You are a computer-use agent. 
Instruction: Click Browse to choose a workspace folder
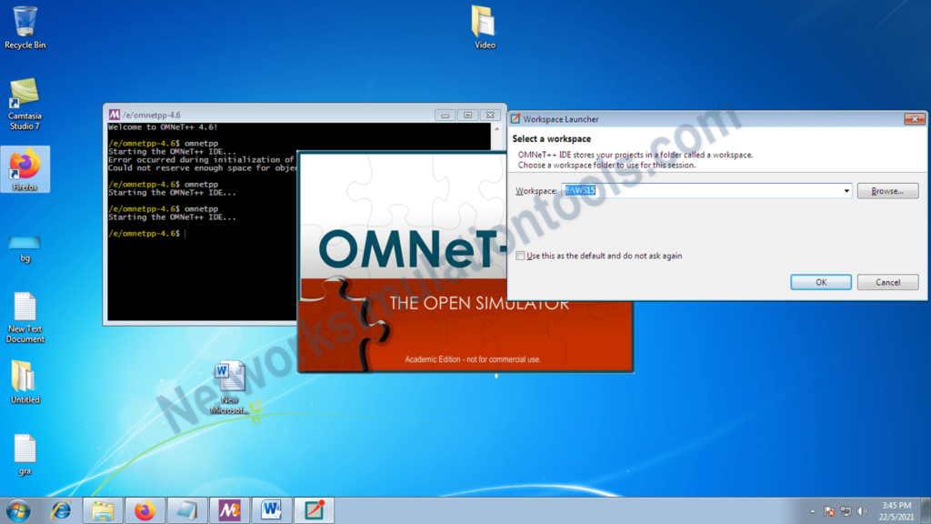click(x=886, y=190)
